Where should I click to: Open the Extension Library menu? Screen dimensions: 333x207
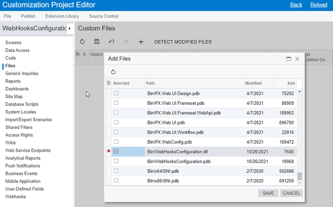click(x=62, y=16)
